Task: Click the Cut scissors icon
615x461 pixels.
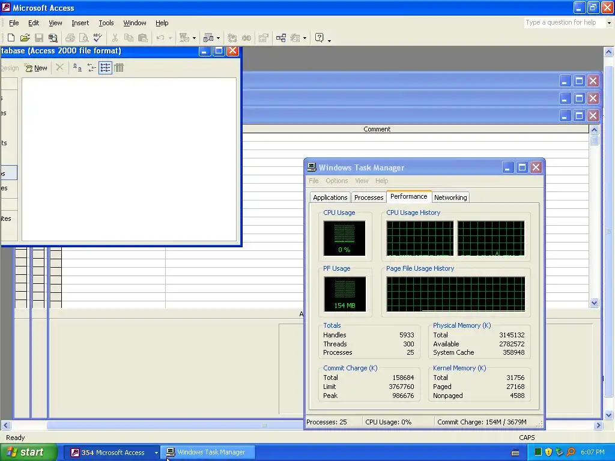Action: [115, 38]
